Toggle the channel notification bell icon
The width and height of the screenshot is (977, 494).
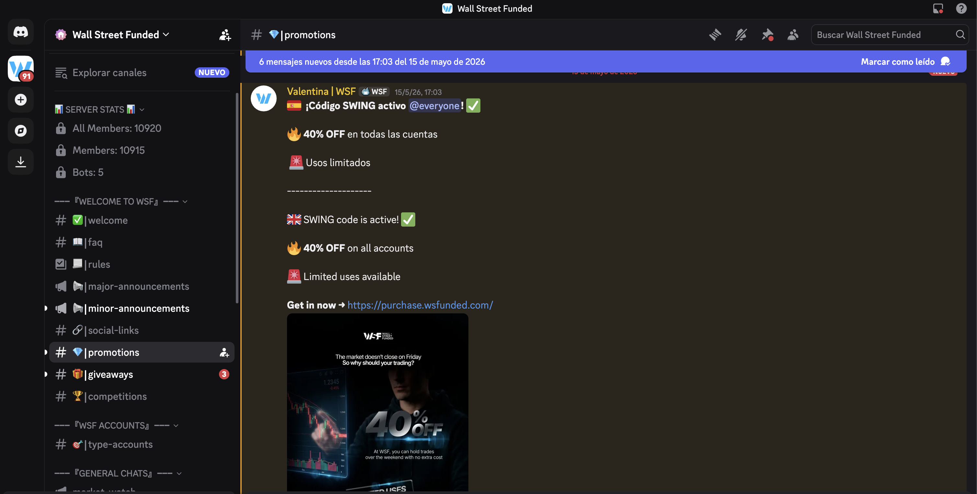pos(741,35)
